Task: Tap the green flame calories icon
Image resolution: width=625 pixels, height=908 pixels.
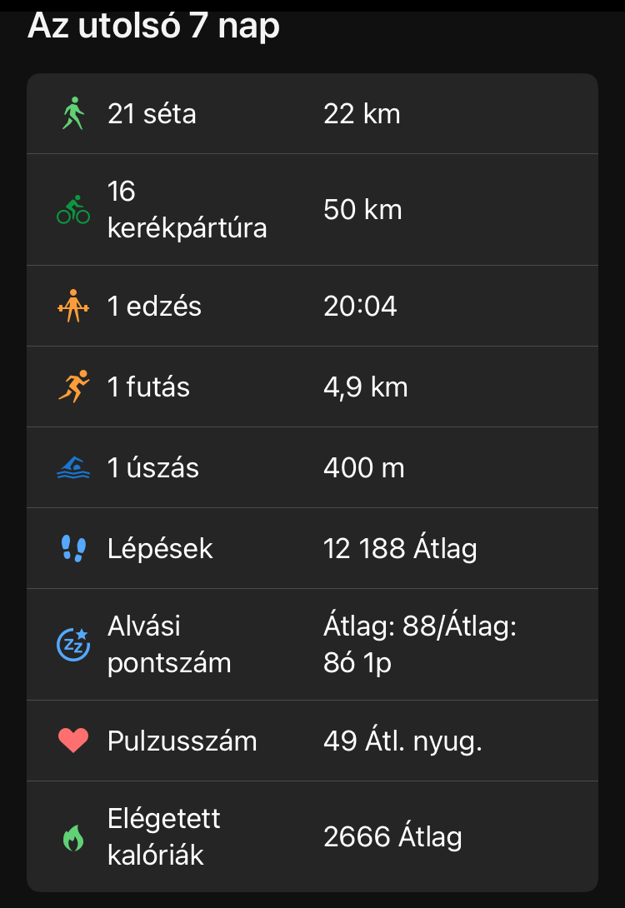Action: coord(73,837)
